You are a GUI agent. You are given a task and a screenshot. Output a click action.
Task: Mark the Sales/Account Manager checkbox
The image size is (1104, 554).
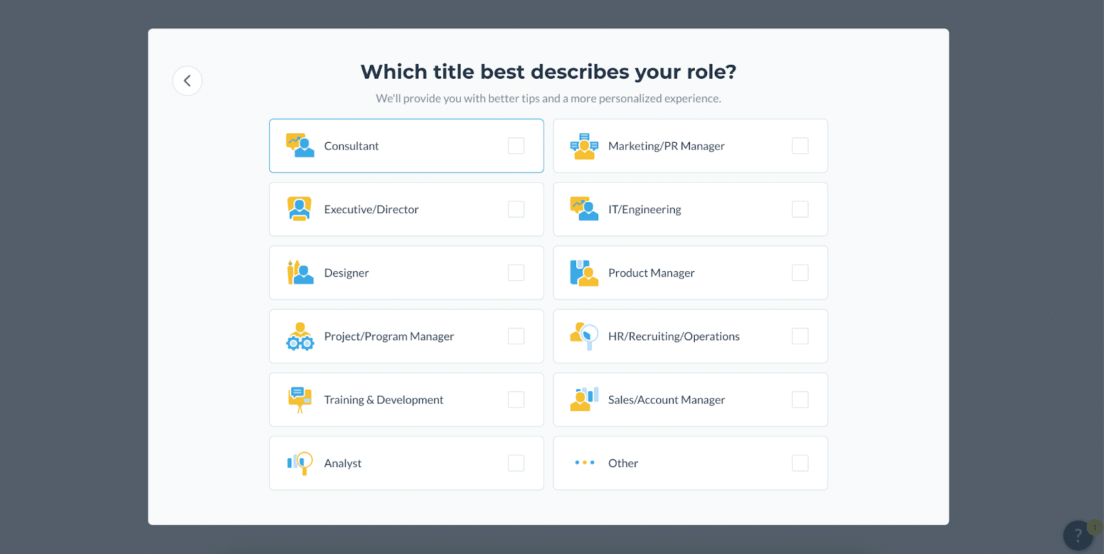click(x=800, y=399)
